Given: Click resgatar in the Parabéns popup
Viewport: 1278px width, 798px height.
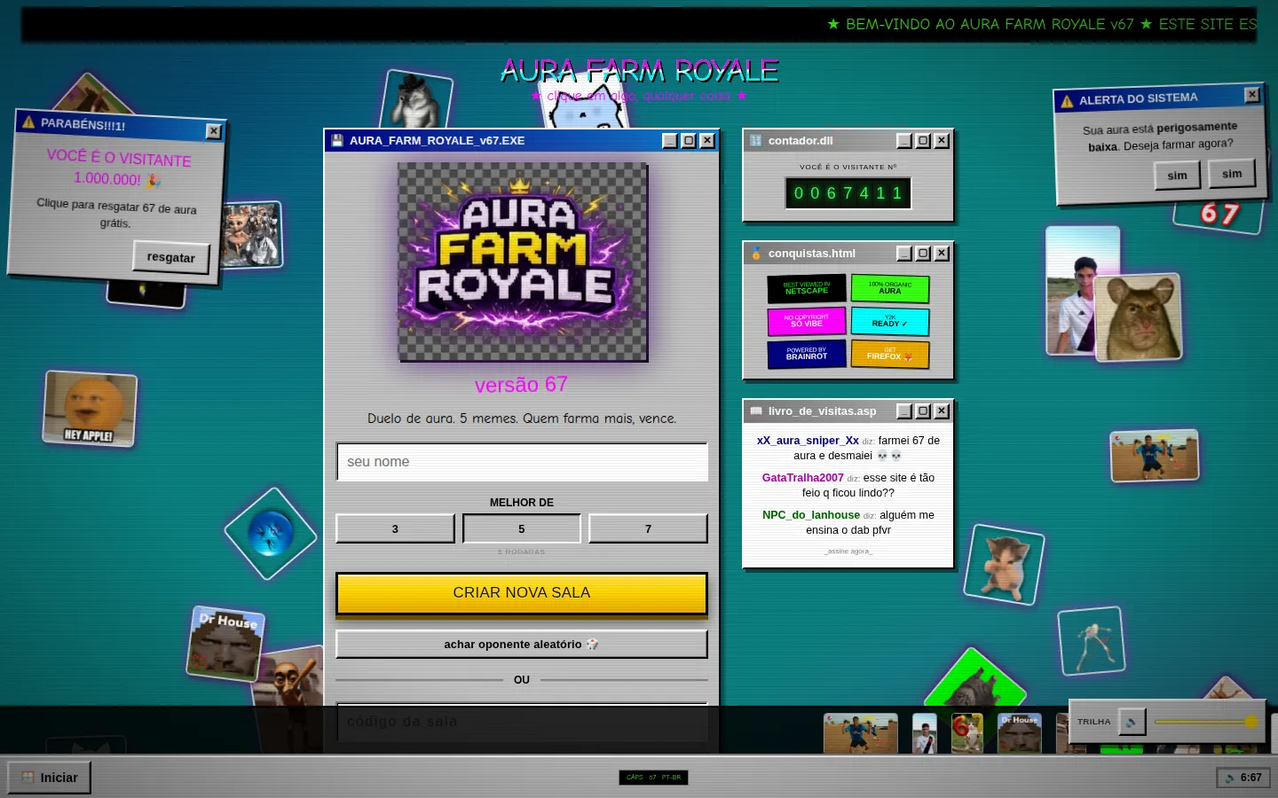Looking at the screenshot, I should (171, 257).
